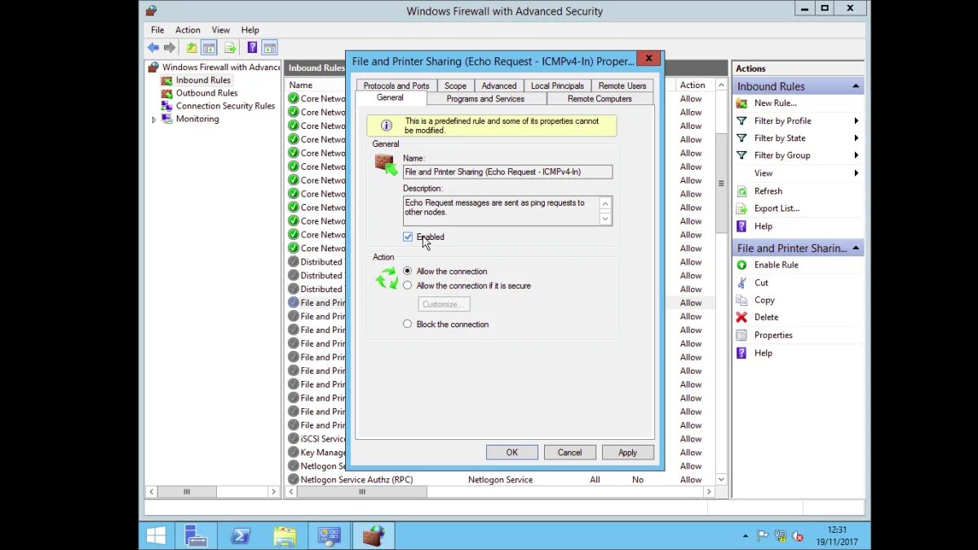Click Enable Rule action
978x550 pixels.
coord(776,264)
